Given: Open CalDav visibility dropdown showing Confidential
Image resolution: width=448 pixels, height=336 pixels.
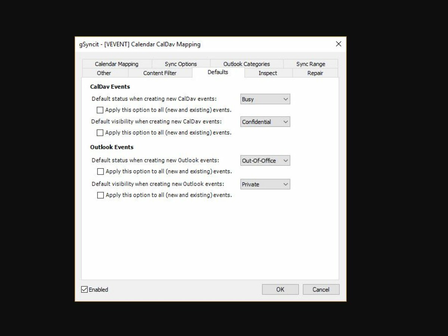Looking at the screenshot, I should 265,122.
